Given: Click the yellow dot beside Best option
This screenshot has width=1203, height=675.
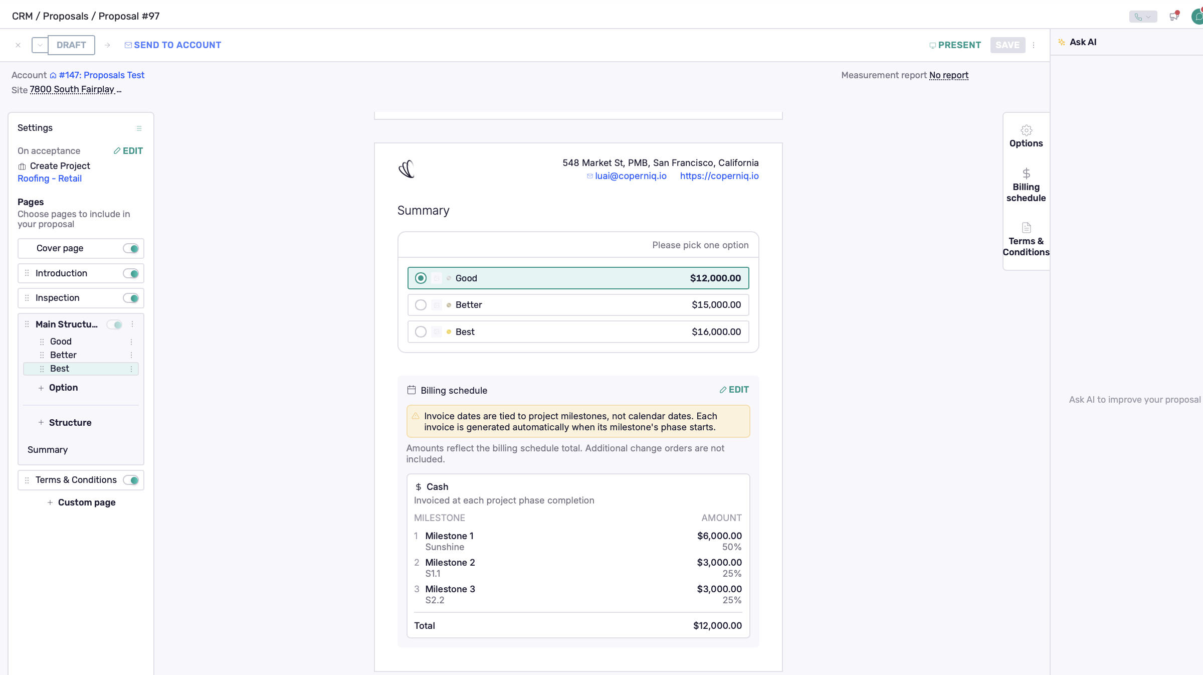Looking at the screenshot, I should (449, 332).
